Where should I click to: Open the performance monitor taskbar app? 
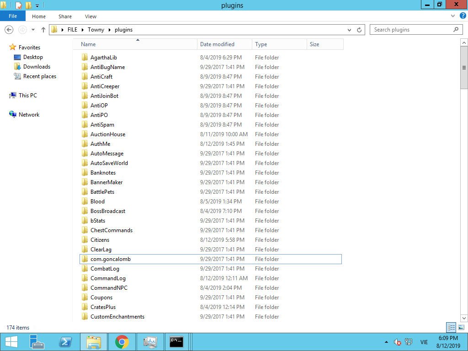point(150,342)
